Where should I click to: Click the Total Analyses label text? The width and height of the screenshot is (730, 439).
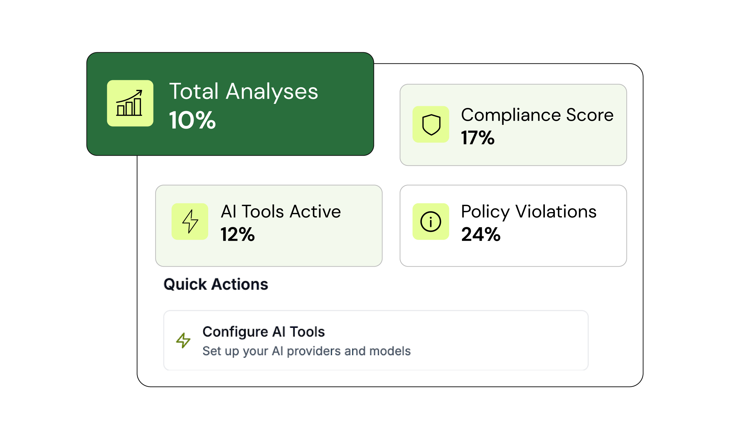coord(244,92)
